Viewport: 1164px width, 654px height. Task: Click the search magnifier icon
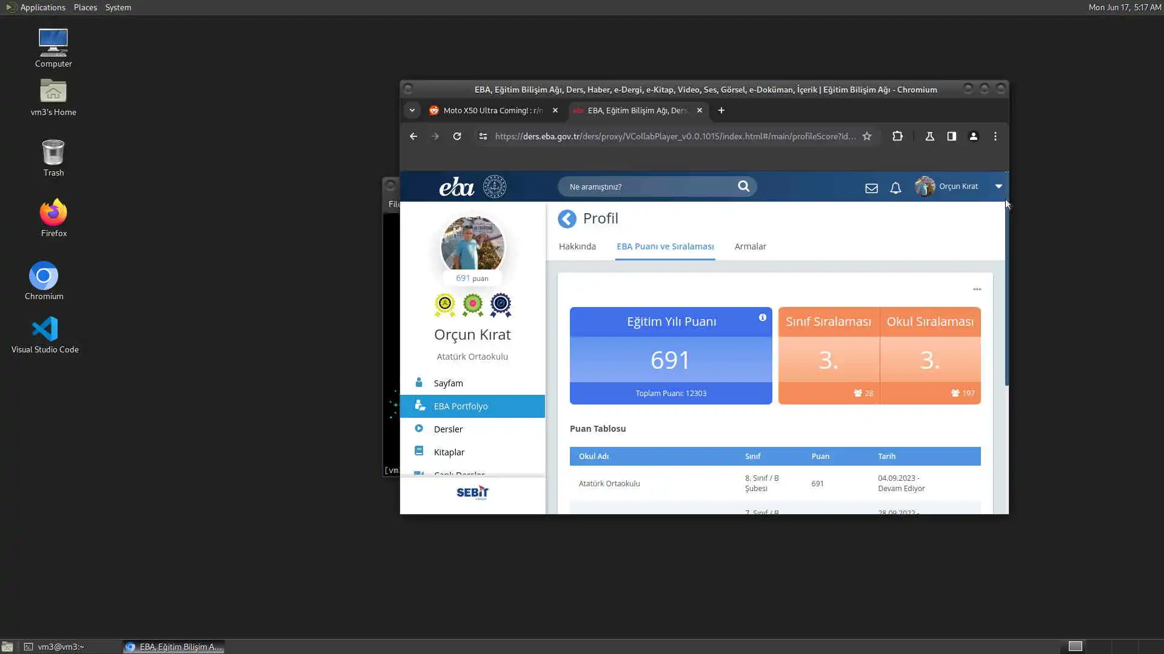click(743, 186)
